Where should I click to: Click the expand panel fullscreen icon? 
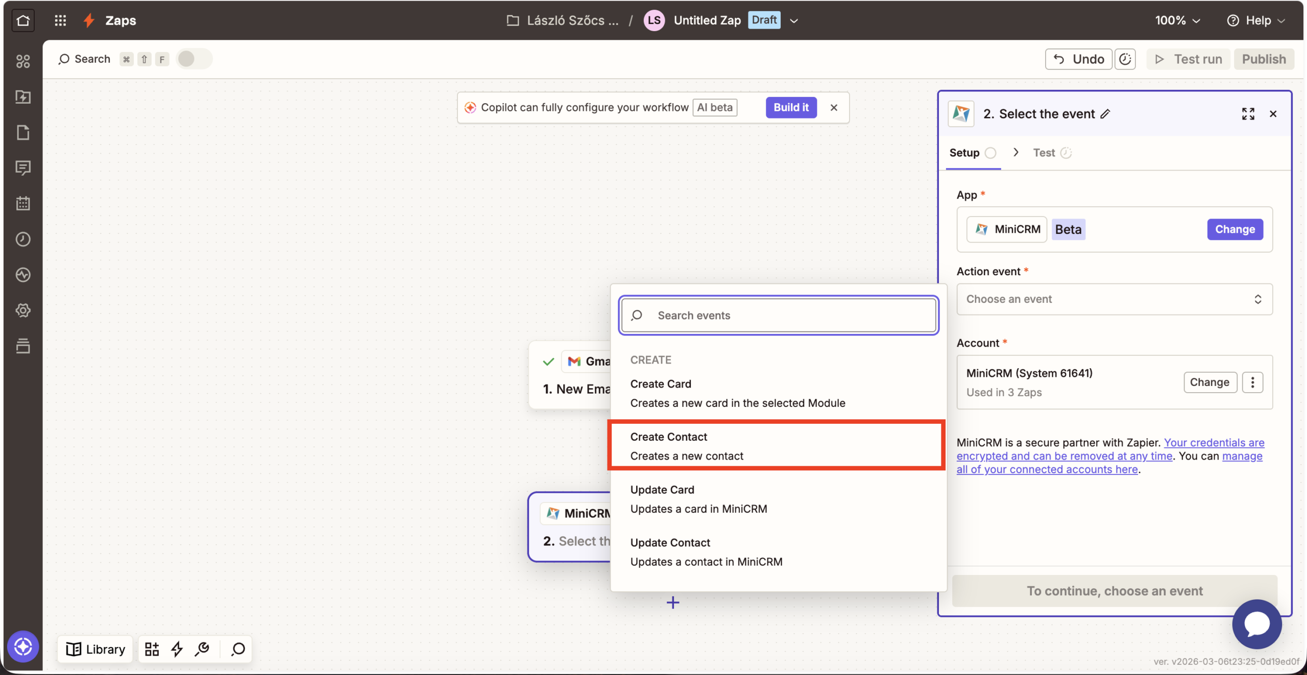[1248, 114]
